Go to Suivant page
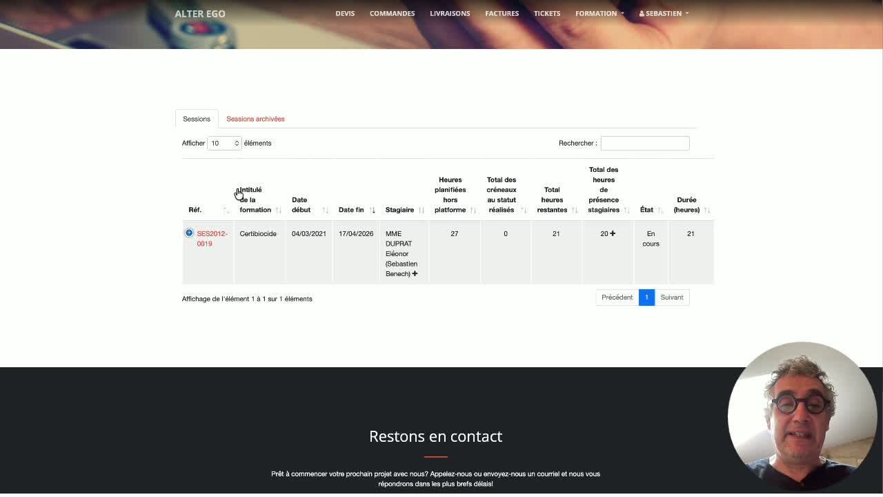Viewport: 883px width, 497px height. click(672, 298)
